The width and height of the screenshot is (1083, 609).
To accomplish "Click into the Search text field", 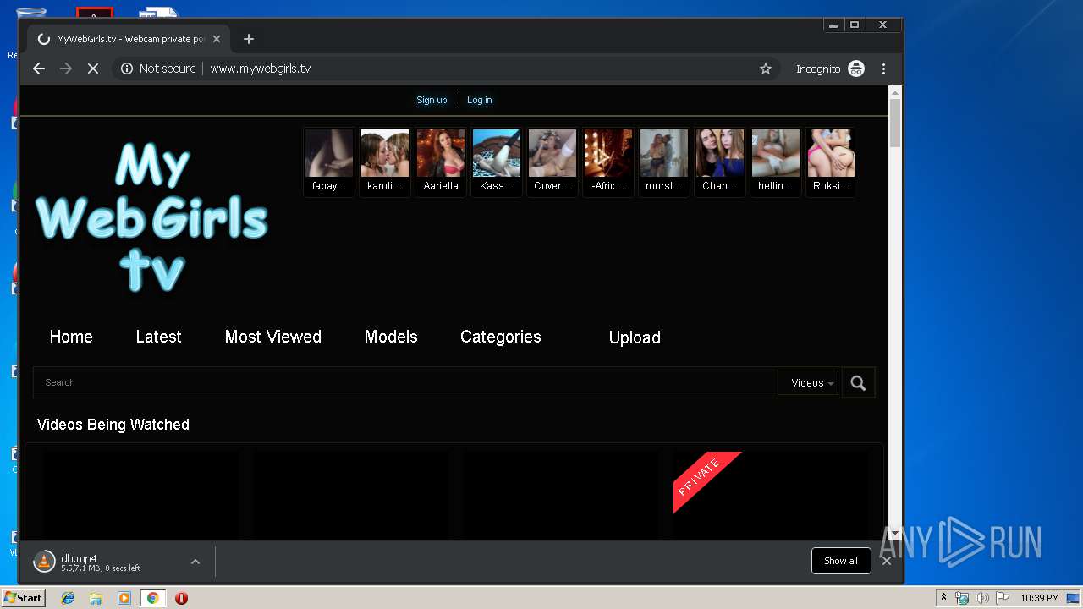I will (405, 382).
